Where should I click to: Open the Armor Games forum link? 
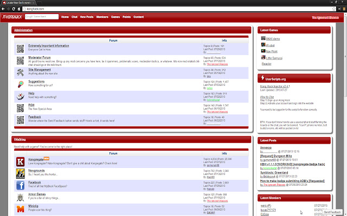click(37, 194)
